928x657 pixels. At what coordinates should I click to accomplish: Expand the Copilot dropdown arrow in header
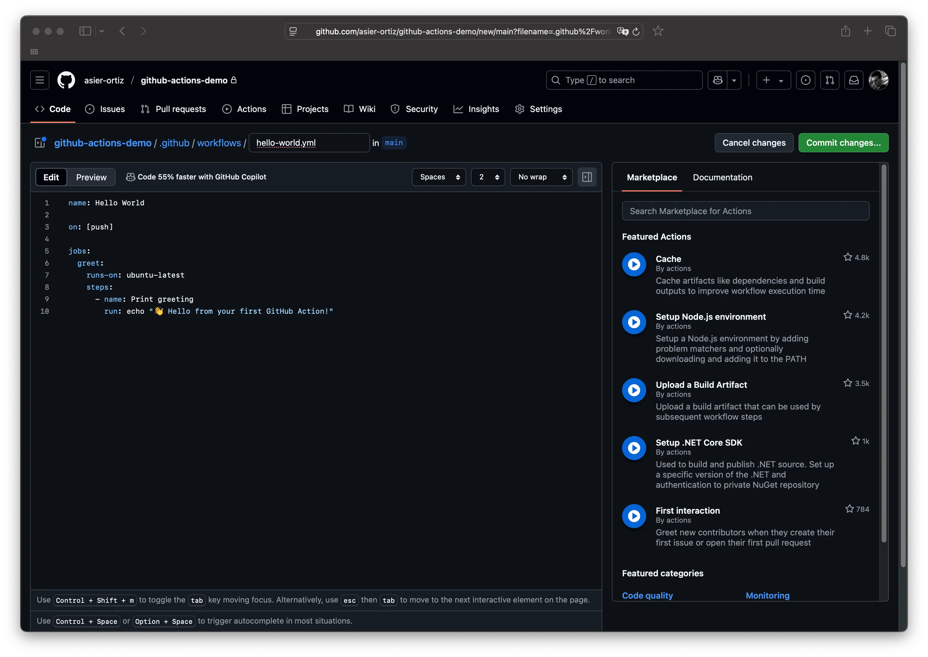[x=734, y=80]
